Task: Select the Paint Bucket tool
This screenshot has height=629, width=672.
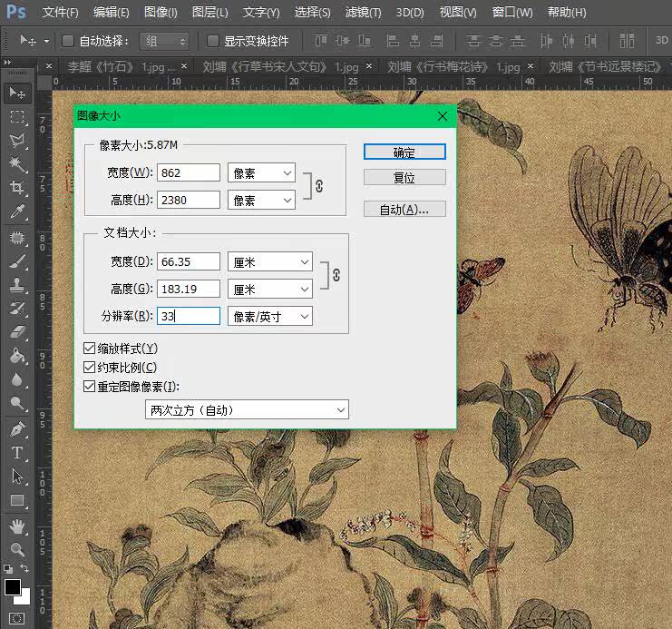Action: (x=17, y=356)
